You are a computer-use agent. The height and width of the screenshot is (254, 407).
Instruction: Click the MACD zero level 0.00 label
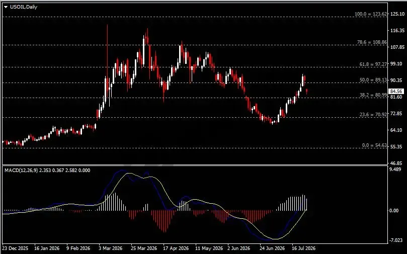[394, 210]
